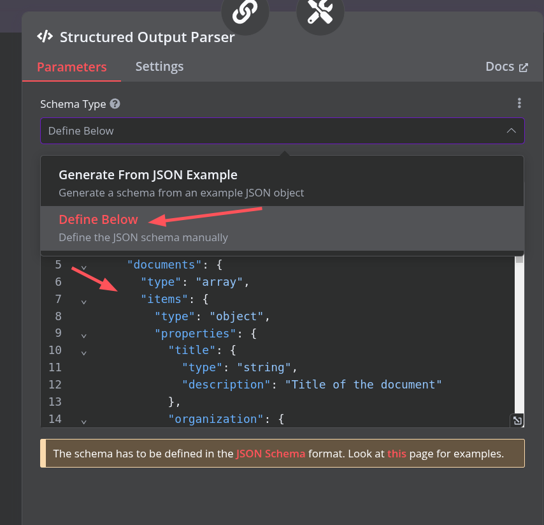544x525 pixels.
Task: Open the three-dot options menu
Action: point(519,103)
